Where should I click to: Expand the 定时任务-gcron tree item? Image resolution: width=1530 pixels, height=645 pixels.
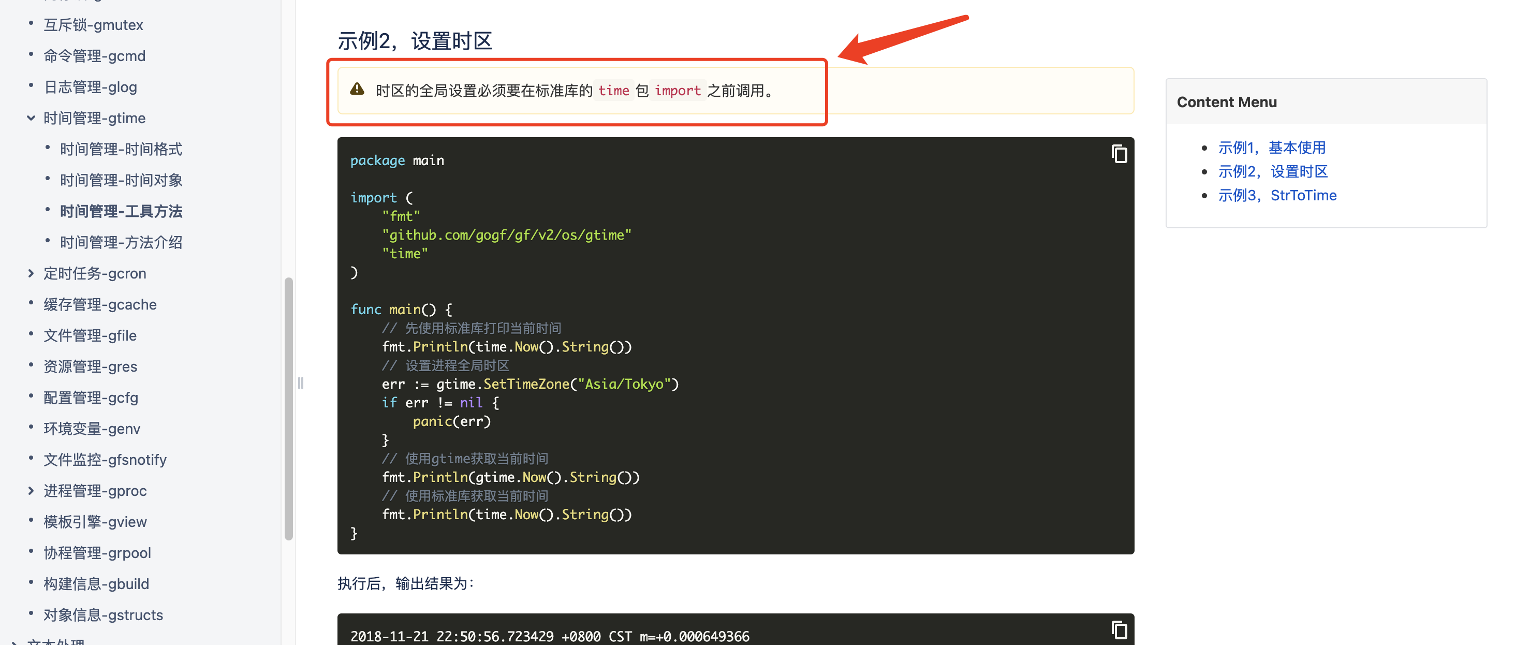click(x=32, y=273)
